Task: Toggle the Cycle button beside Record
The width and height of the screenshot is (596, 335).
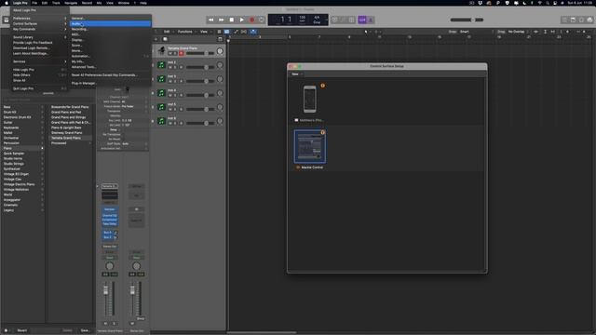Action: (x=261, y=20)
